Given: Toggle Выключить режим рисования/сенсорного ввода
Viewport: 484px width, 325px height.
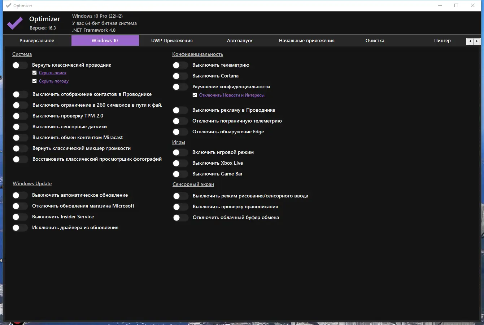Looking at the screenshot, I should coord(180,196).
